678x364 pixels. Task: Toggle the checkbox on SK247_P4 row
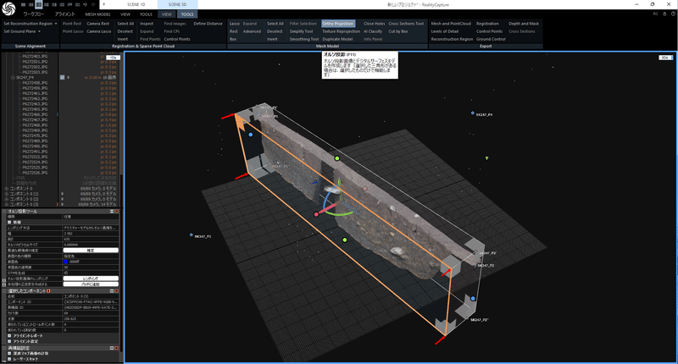click(x=62, y=77)
